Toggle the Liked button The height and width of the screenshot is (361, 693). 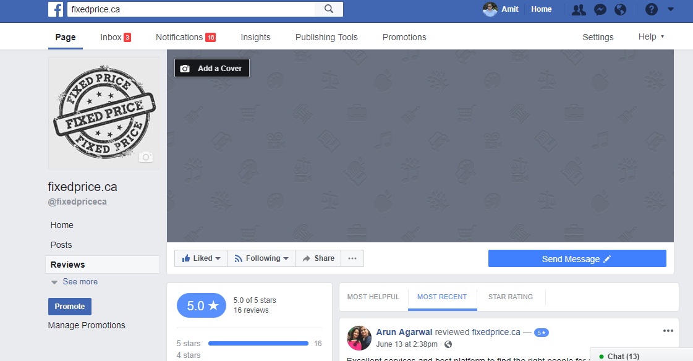click(x=201, y=258)
